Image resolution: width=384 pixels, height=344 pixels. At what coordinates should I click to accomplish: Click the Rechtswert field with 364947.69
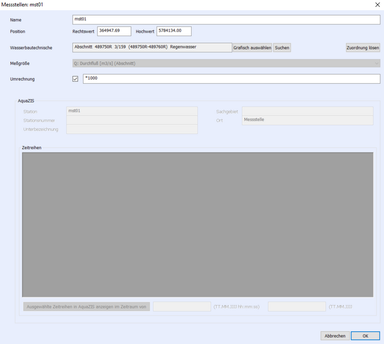(x=114, y=31)
